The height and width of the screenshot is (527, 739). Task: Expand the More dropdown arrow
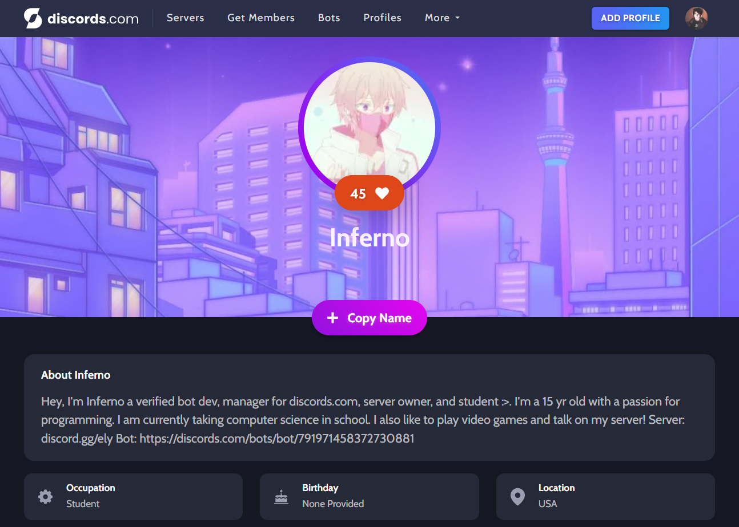pos(457,18)
